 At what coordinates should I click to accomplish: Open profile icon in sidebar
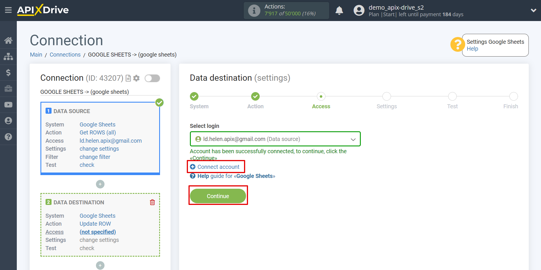pos(8,121)
